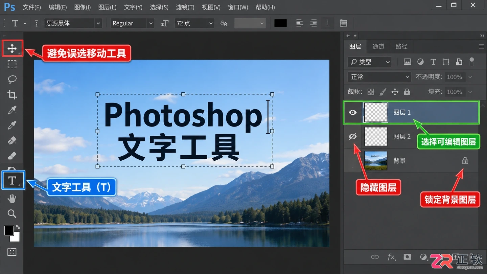Select the Lasso tool
The height and width of the screenshot is (274, 487).
[12, 79]
